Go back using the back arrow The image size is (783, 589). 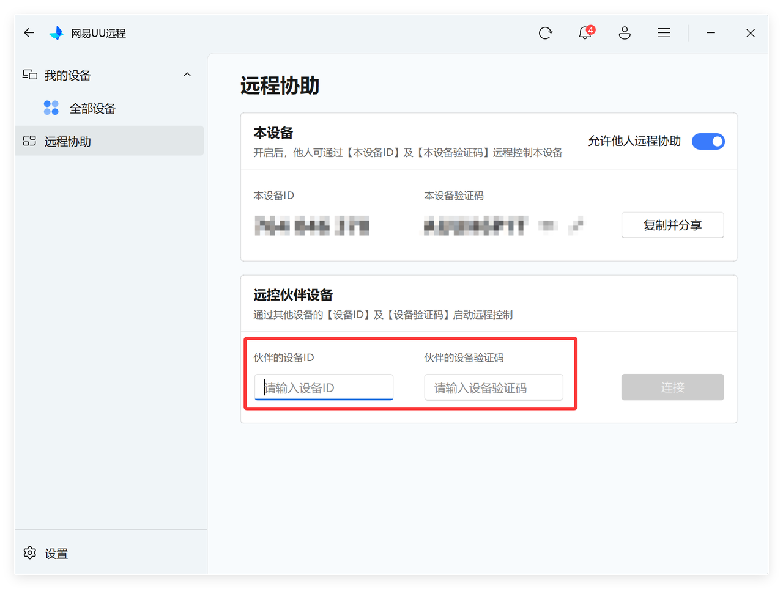coord(29,32)
